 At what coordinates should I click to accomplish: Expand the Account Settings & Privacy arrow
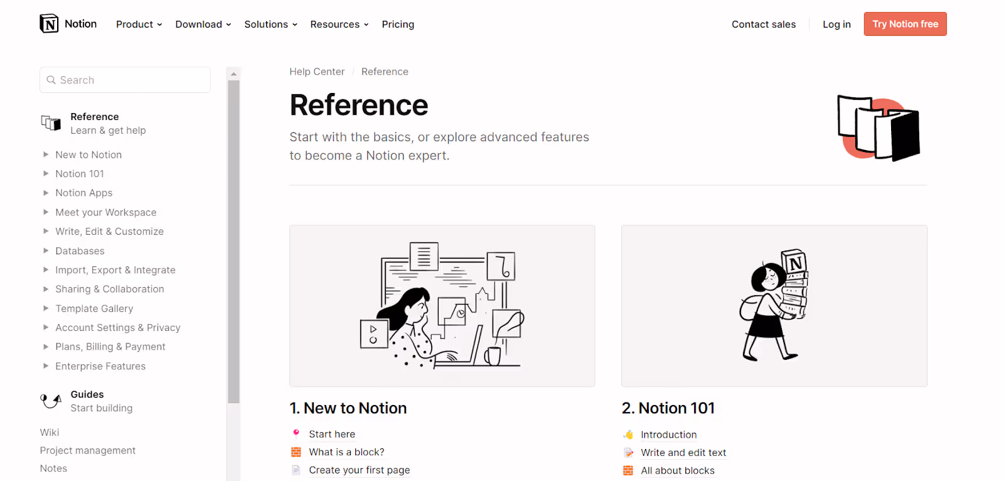tap(46, 327)
